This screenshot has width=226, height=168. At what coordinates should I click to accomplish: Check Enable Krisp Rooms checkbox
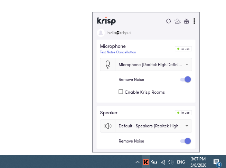pos(121,92)
